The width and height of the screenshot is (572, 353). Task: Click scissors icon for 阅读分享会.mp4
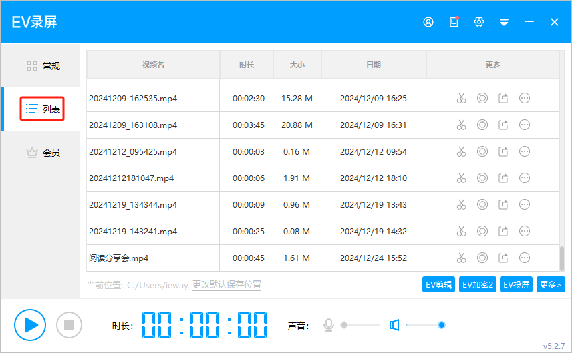coord(461,258)
